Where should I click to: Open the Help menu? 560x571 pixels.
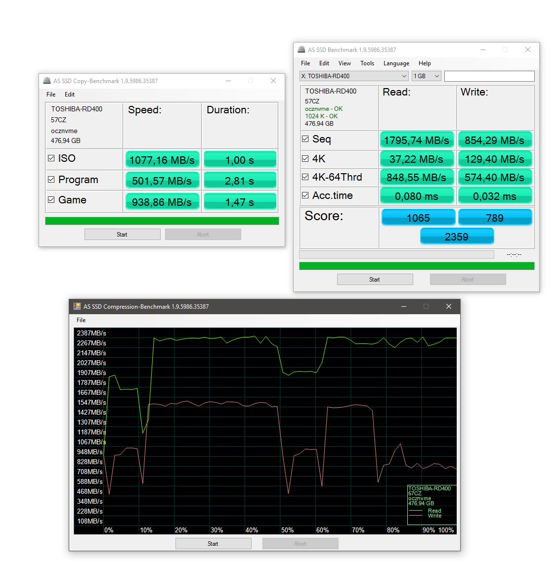[x=424, y=63]
